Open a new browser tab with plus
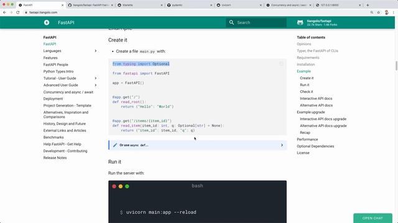Image resolution: width=398 pixels, height=223 pixels. coord(368,5)
